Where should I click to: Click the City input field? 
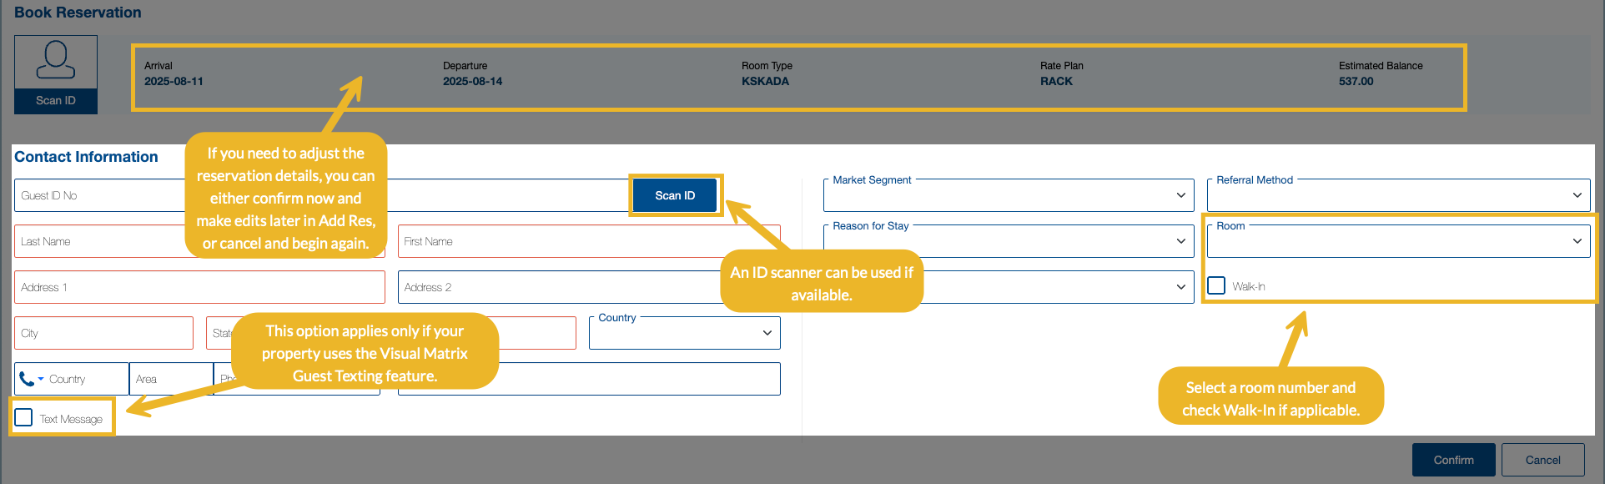coord(103,333)
